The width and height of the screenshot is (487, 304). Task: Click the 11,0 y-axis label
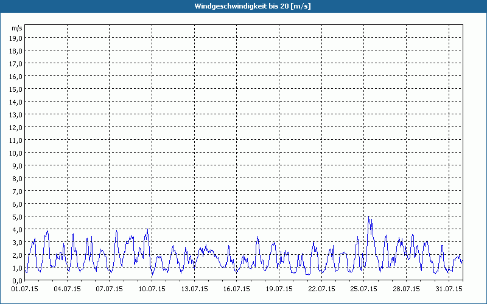pyautogui.click(x=16, y=140)
